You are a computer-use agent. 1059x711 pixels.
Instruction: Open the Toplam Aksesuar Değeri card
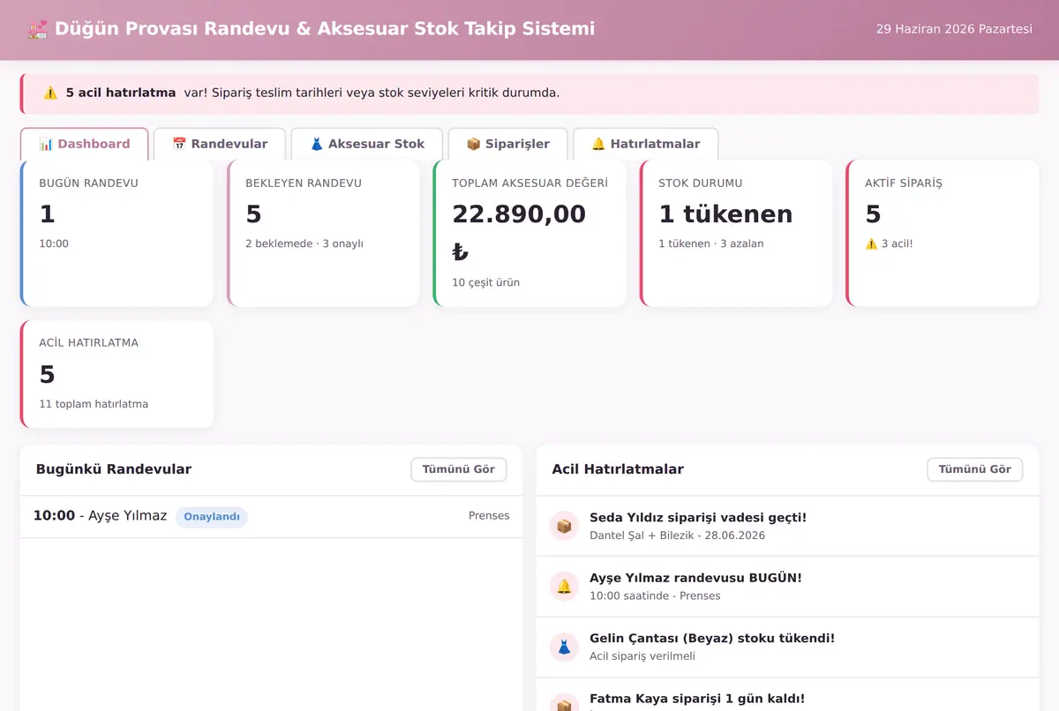coord(529,233)
